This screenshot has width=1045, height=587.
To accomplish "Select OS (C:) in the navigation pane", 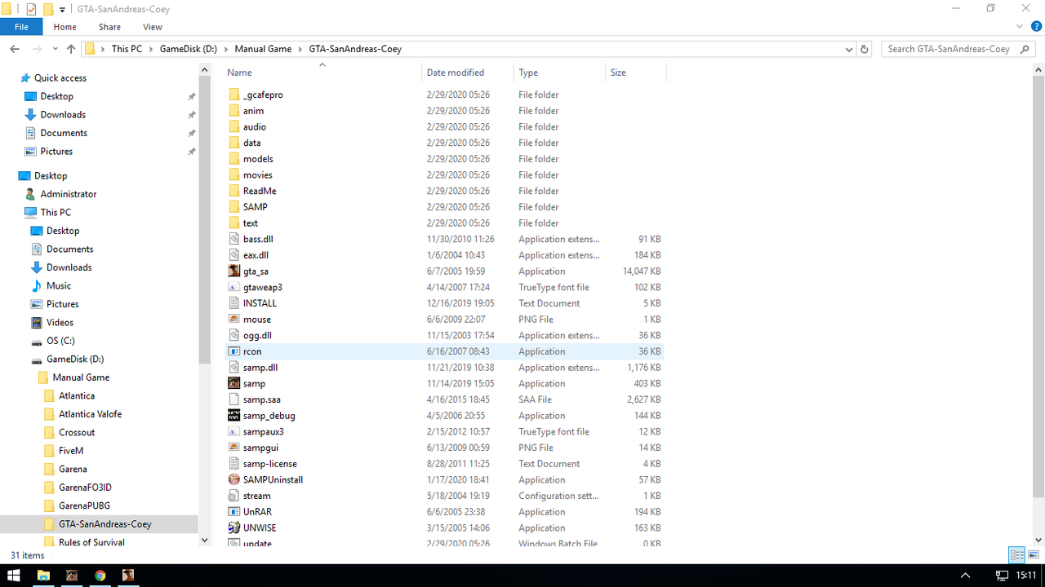I will [60, 341].
